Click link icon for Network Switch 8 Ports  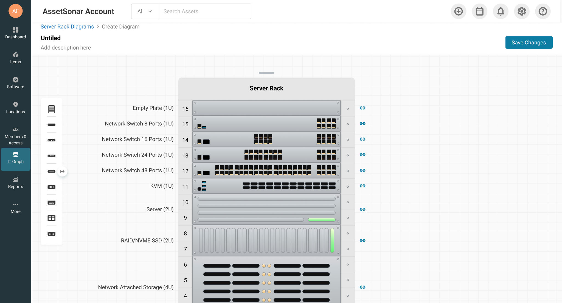pyautogui.click(x=363, y=124)
